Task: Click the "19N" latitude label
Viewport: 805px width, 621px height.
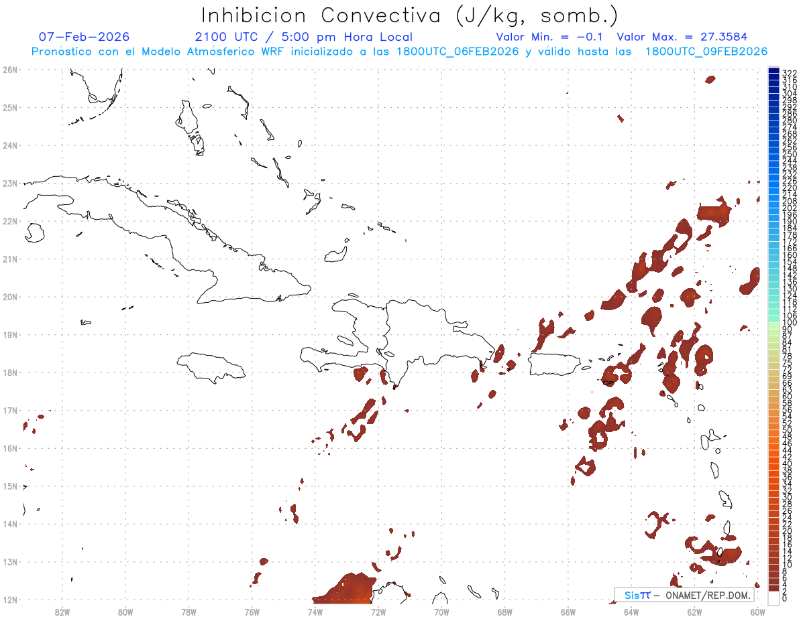Action: click(x=10, y=334)
